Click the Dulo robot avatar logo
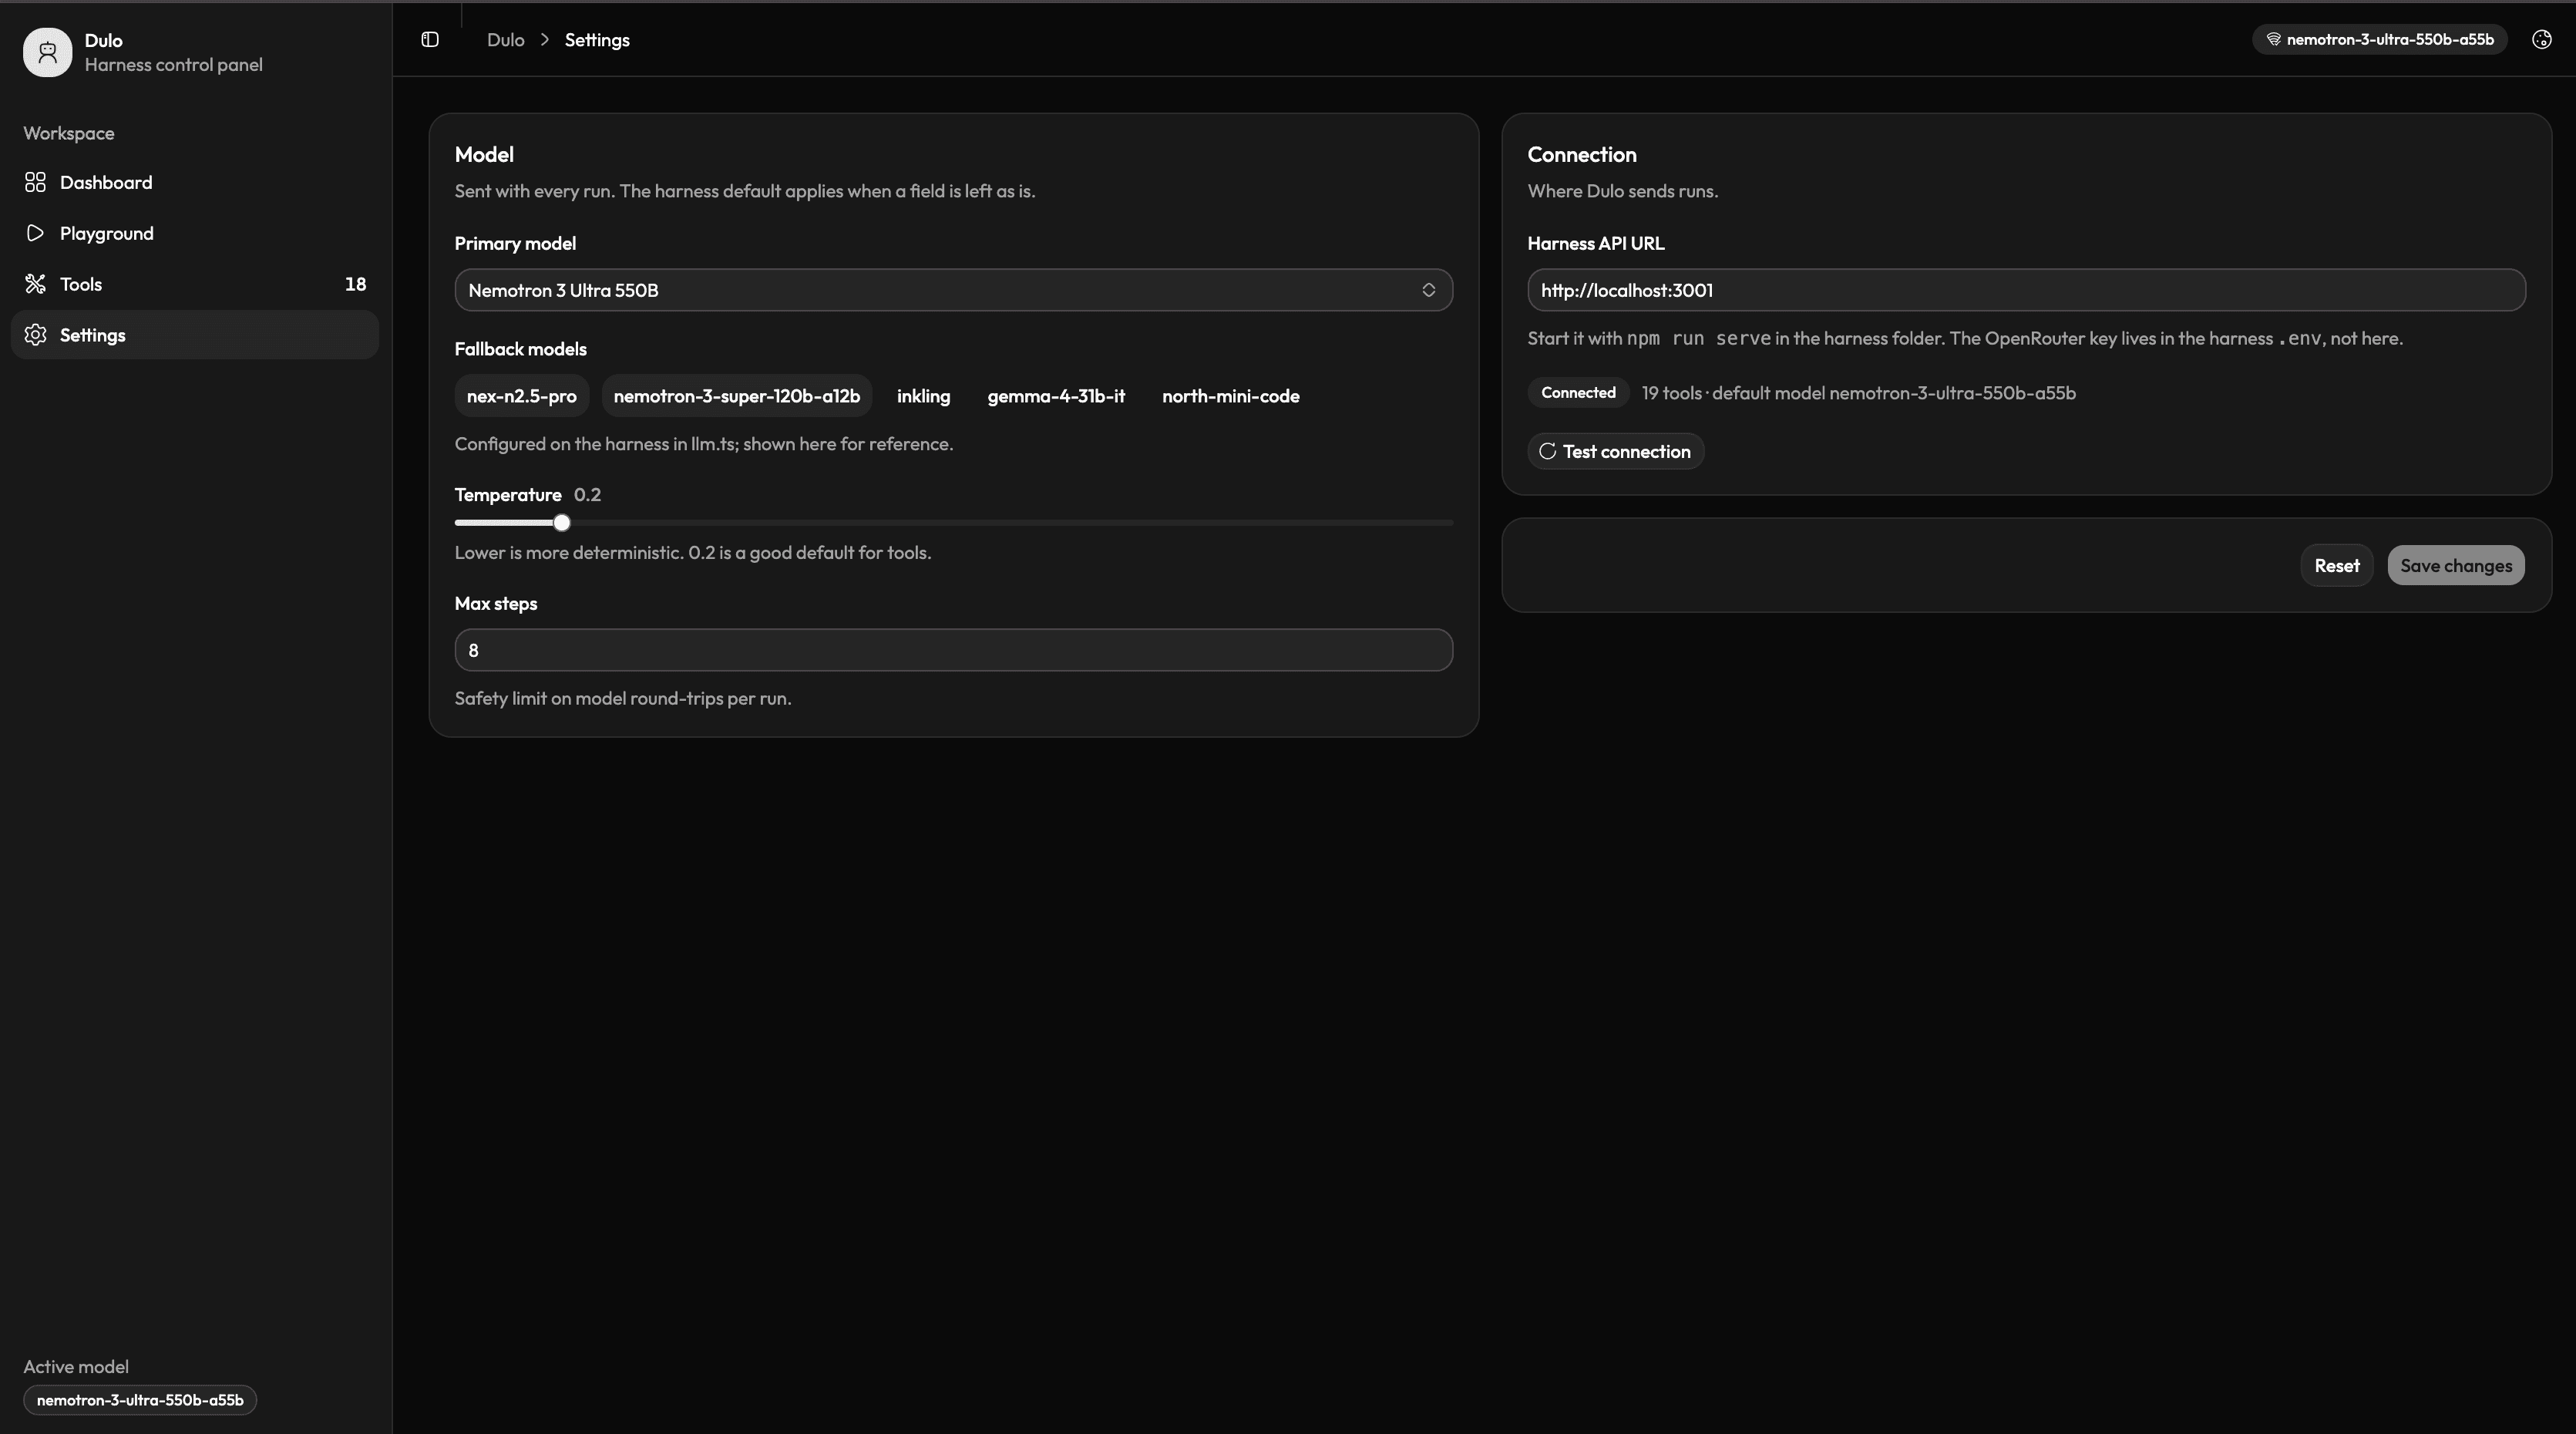This screenshot has width=2576, height=1434. pyautogui.click(x=48, y=52)
